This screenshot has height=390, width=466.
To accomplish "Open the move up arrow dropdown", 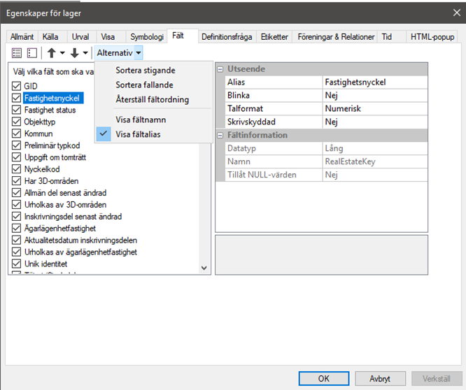I will pyautogui.click(x=62, y=53).
